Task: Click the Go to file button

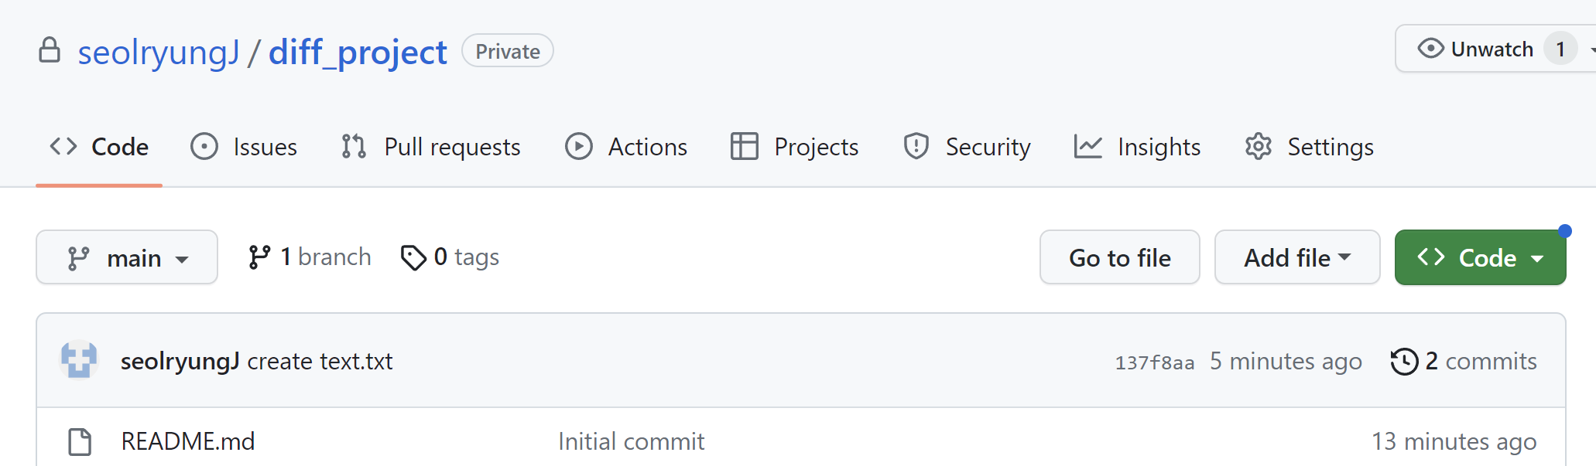Action: [x=1120, y=257]
